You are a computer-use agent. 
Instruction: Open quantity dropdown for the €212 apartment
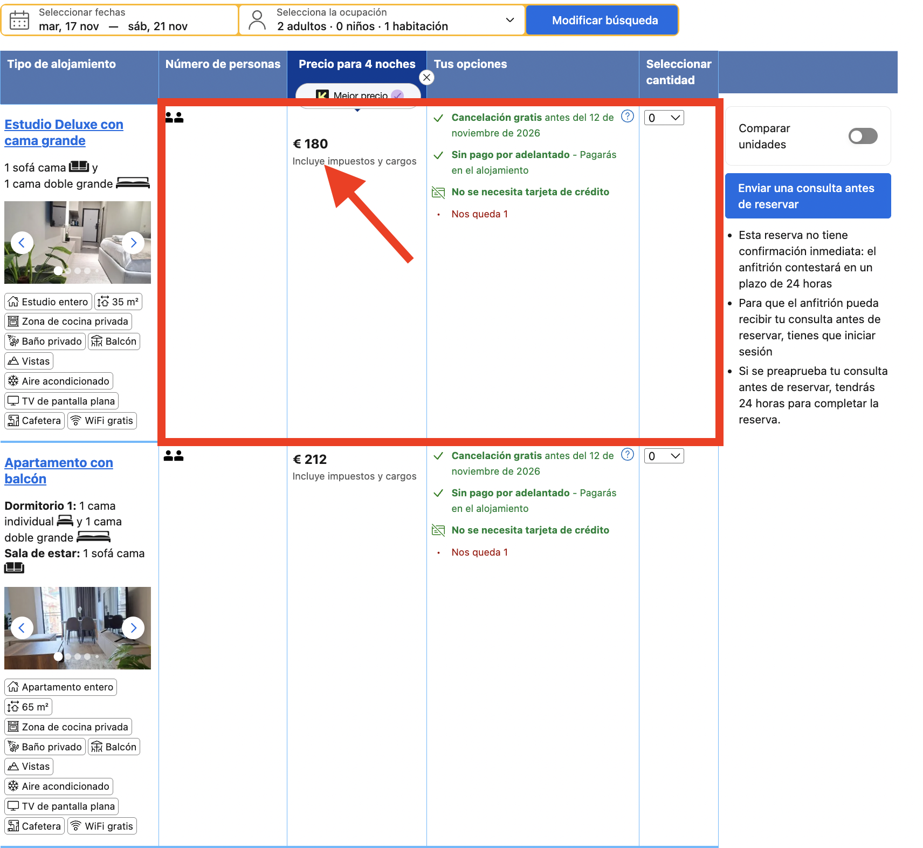[664, 456]
